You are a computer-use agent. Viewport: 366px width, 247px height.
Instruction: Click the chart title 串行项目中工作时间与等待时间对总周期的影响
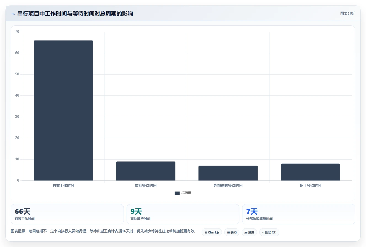[75, 14]
